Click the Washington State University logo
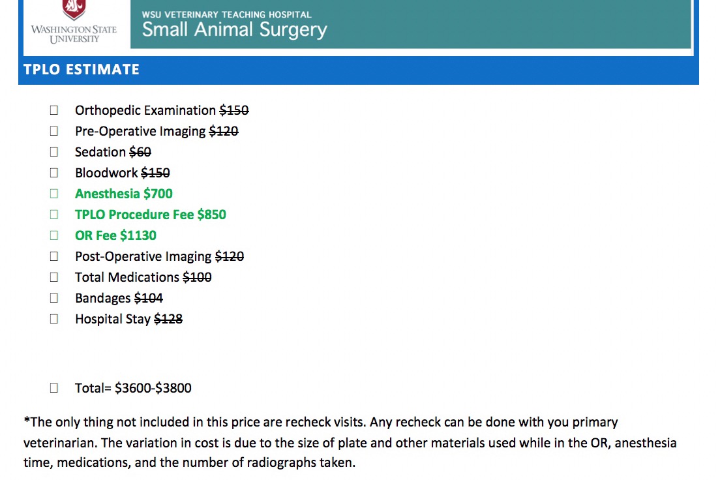This screenshot has height=480, width=720. click(x=74, y=22)
